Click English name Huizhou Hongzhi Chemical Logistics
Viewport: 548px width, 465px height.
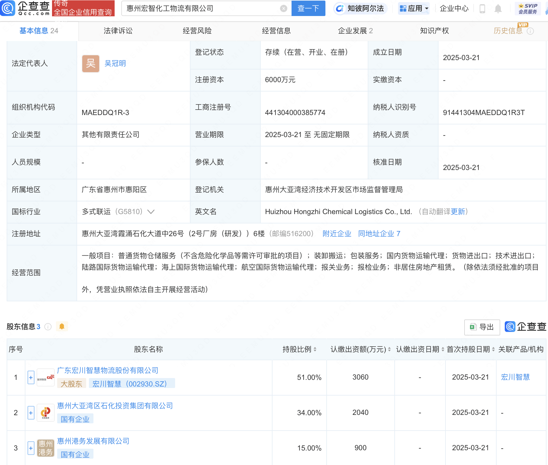click(338, 212)
